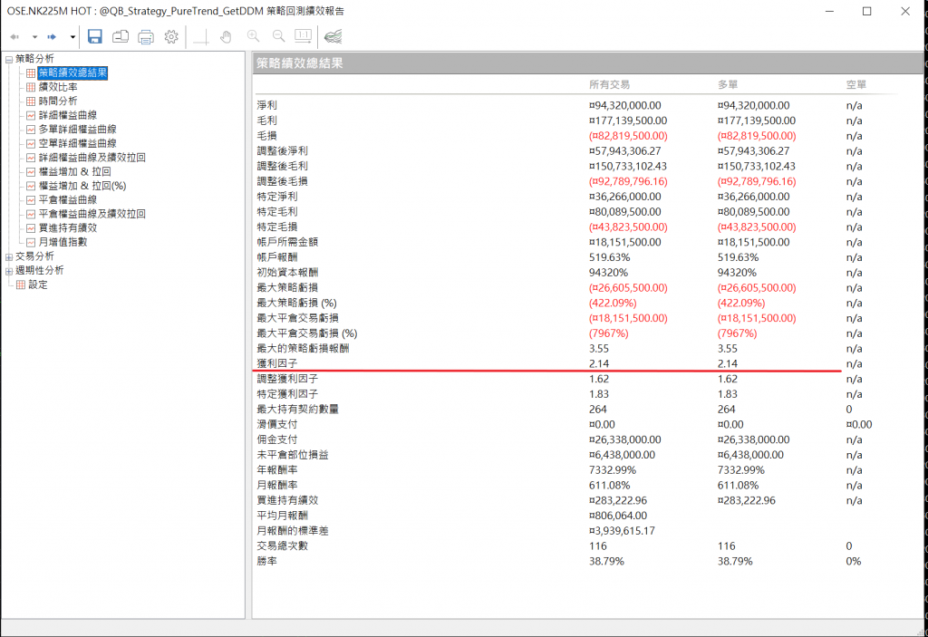
Task: Open settings via the gear toolbar icon
Action: [x=170, y=37]
